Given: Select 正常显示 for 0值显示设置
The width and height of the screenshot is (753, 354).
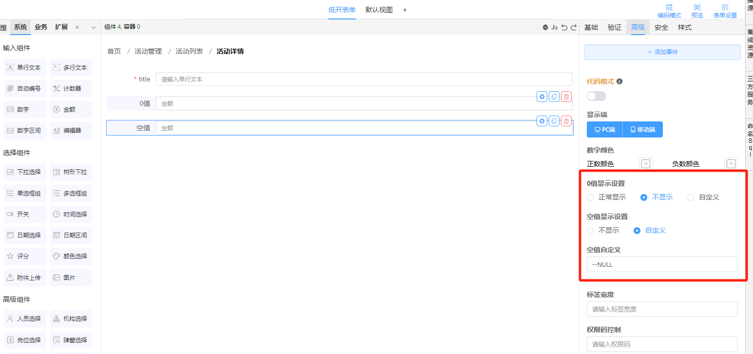Looking at the screenshot, I should pyautogui.click(x=591, y=197).
